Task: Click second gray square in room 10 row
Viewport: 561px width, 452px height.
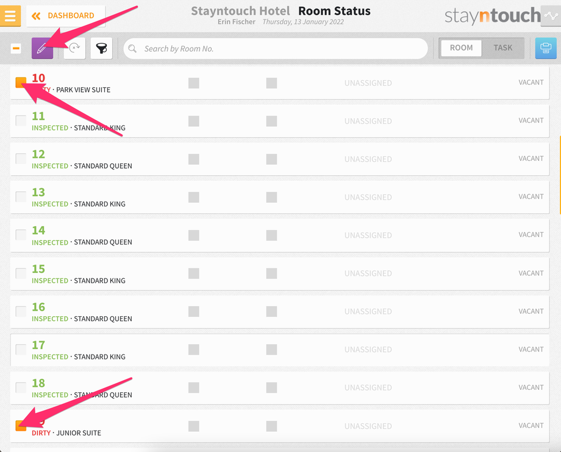Action: (271, 83)
